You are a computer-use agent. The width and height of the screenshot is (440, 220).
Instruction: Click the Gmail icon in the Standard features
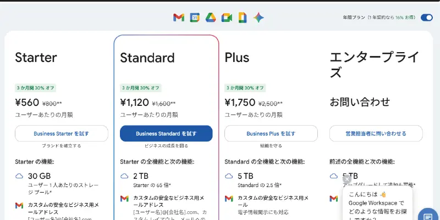124,199
